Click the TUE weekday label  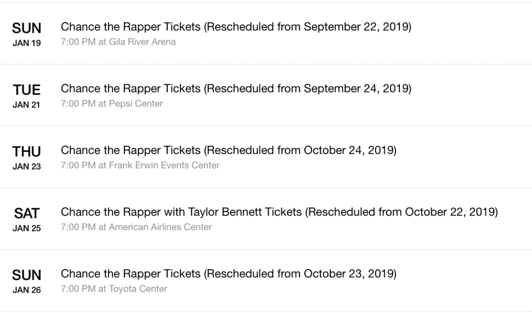26,90
